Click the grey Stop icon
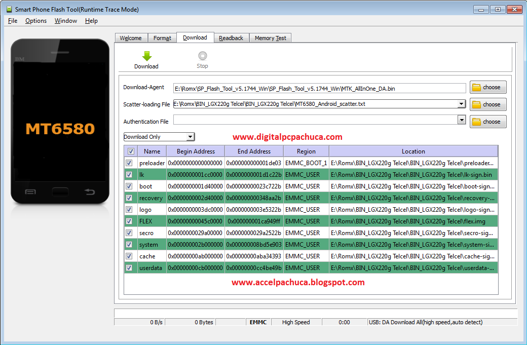Viewport: 527px width, 345px height. [202, 56]
